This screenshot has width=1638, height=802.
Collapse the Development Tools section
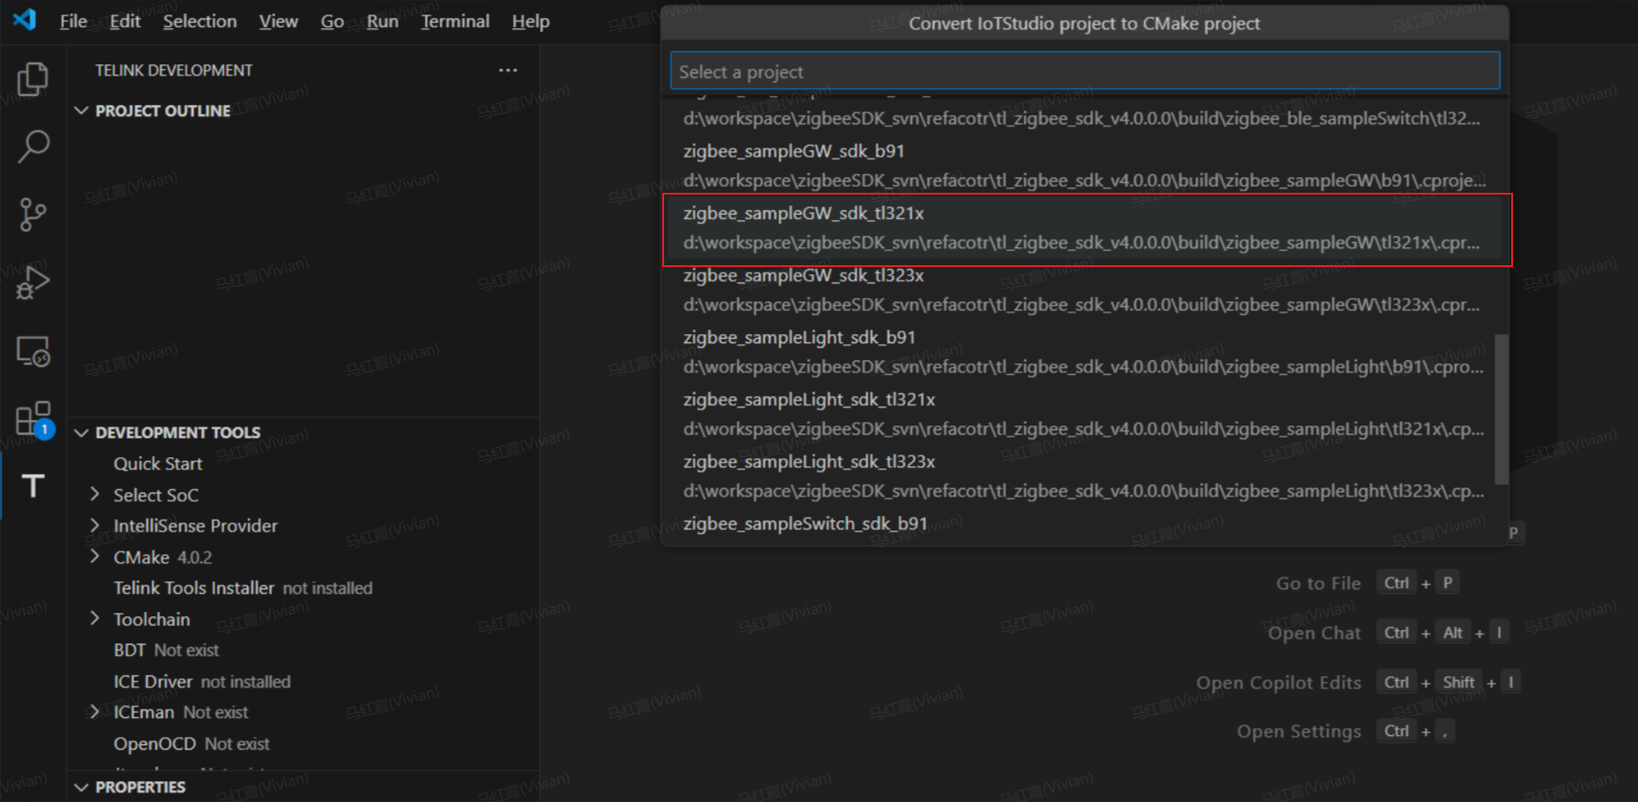click(x=82, y=433)
